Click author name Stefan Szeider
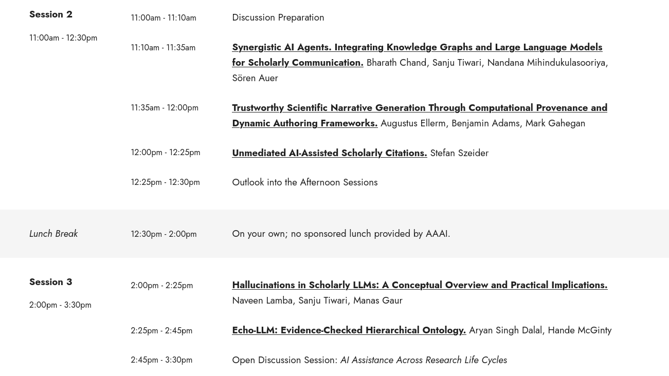The width and height of the screenshot is (669, 376). [x=459, y=153]
